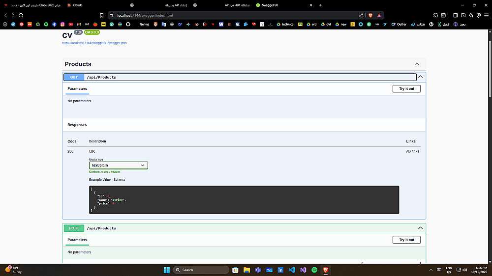The image size is (492, 276).
Task: Open the weather widget showing Sunny
Action: 13,270
